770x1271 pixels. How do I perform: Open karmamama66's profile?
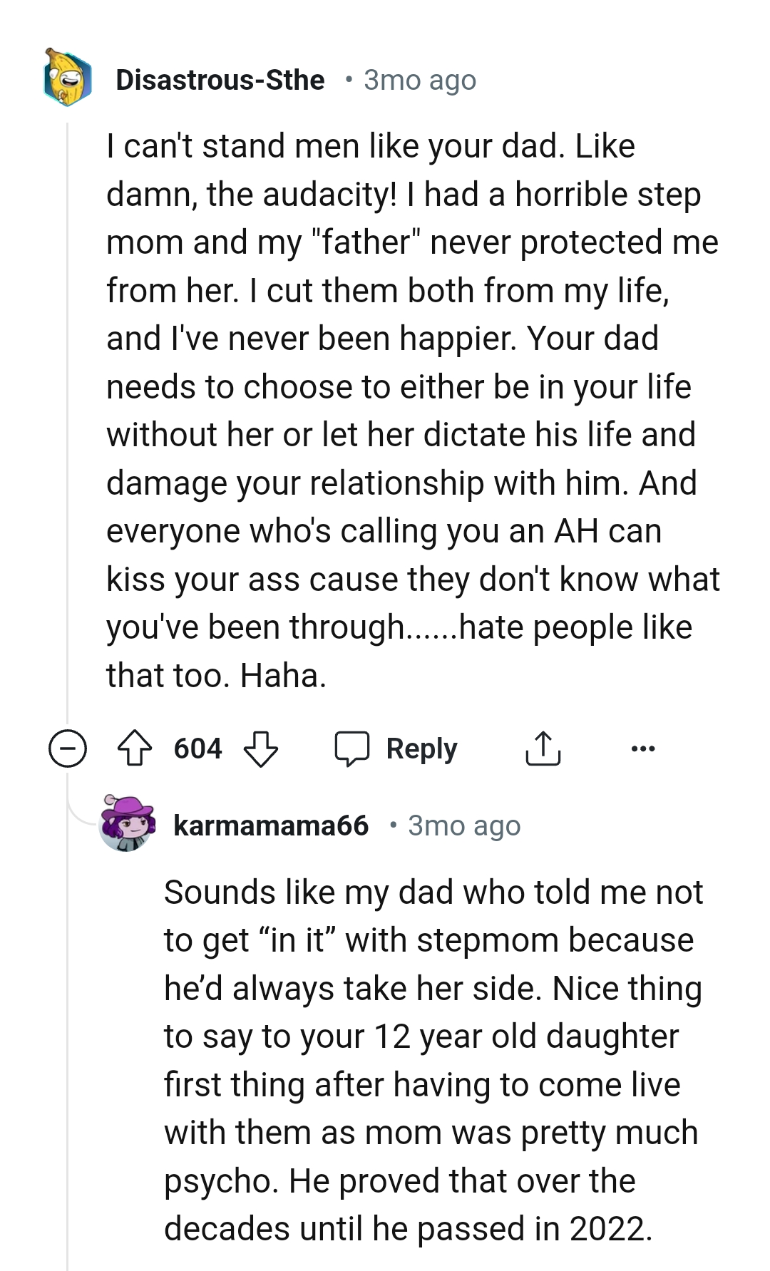pos(272,825)
